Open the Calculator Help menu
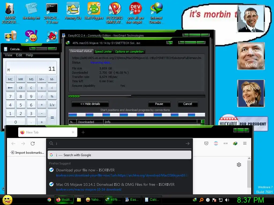The image size is (274, 205). tap(29, 55)
